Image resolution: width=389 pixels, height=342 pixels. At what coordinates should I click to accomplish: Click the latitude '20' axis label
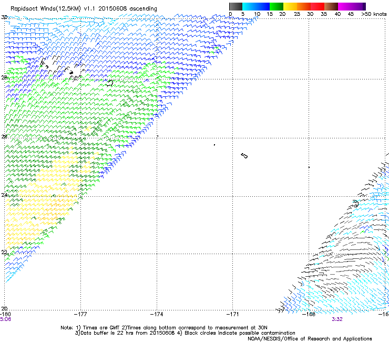click(x=4, y=308)
